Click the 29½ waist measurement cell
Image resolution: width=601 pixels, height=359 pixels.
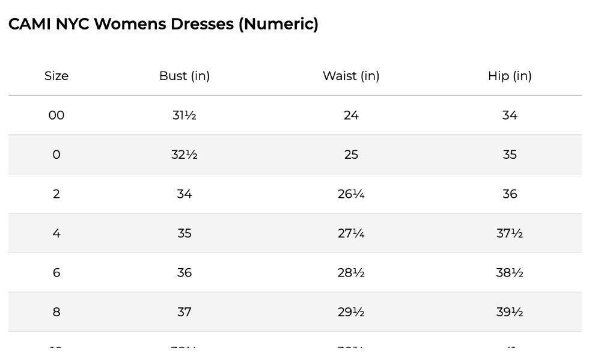pos(351,312)
